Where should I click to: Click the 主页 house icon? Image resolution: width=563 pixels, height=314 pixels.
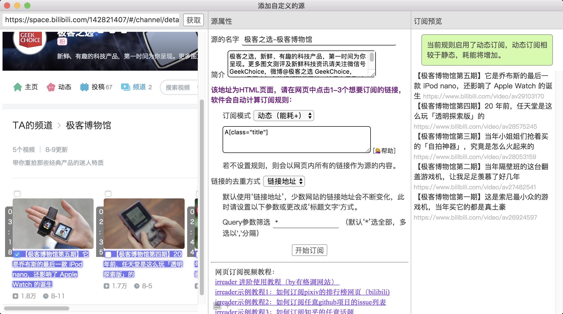point(18,87)
